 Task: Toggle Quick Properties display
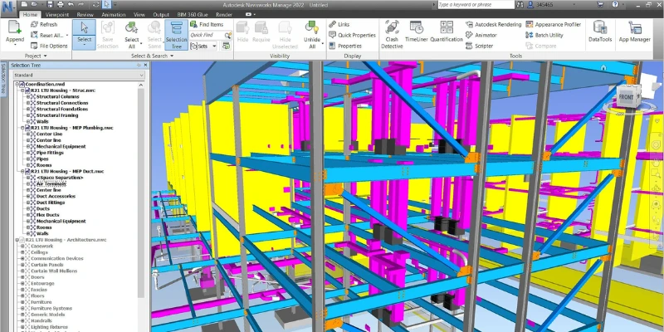352,35
